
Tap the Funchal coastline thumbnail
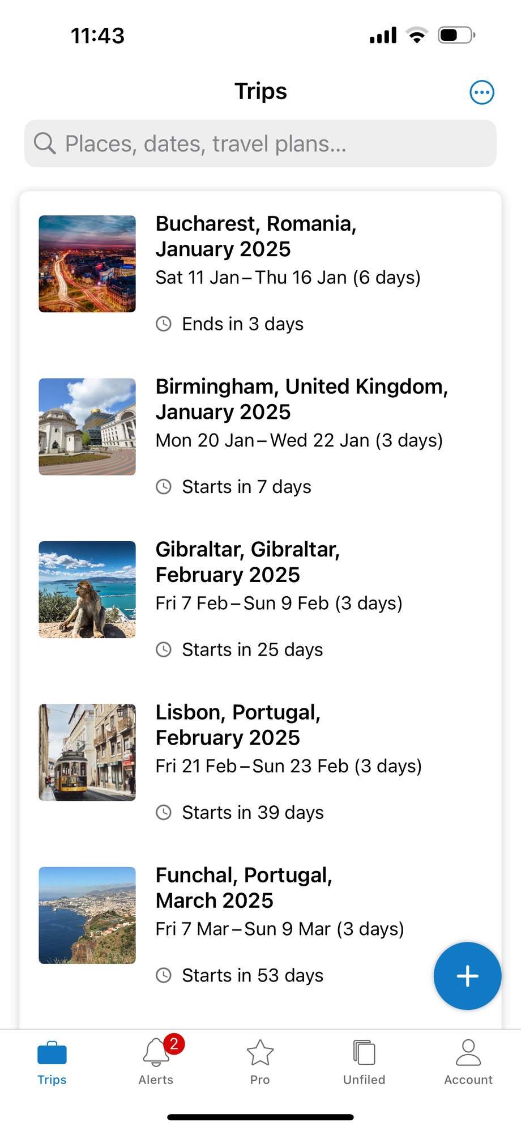coord(87,915)
